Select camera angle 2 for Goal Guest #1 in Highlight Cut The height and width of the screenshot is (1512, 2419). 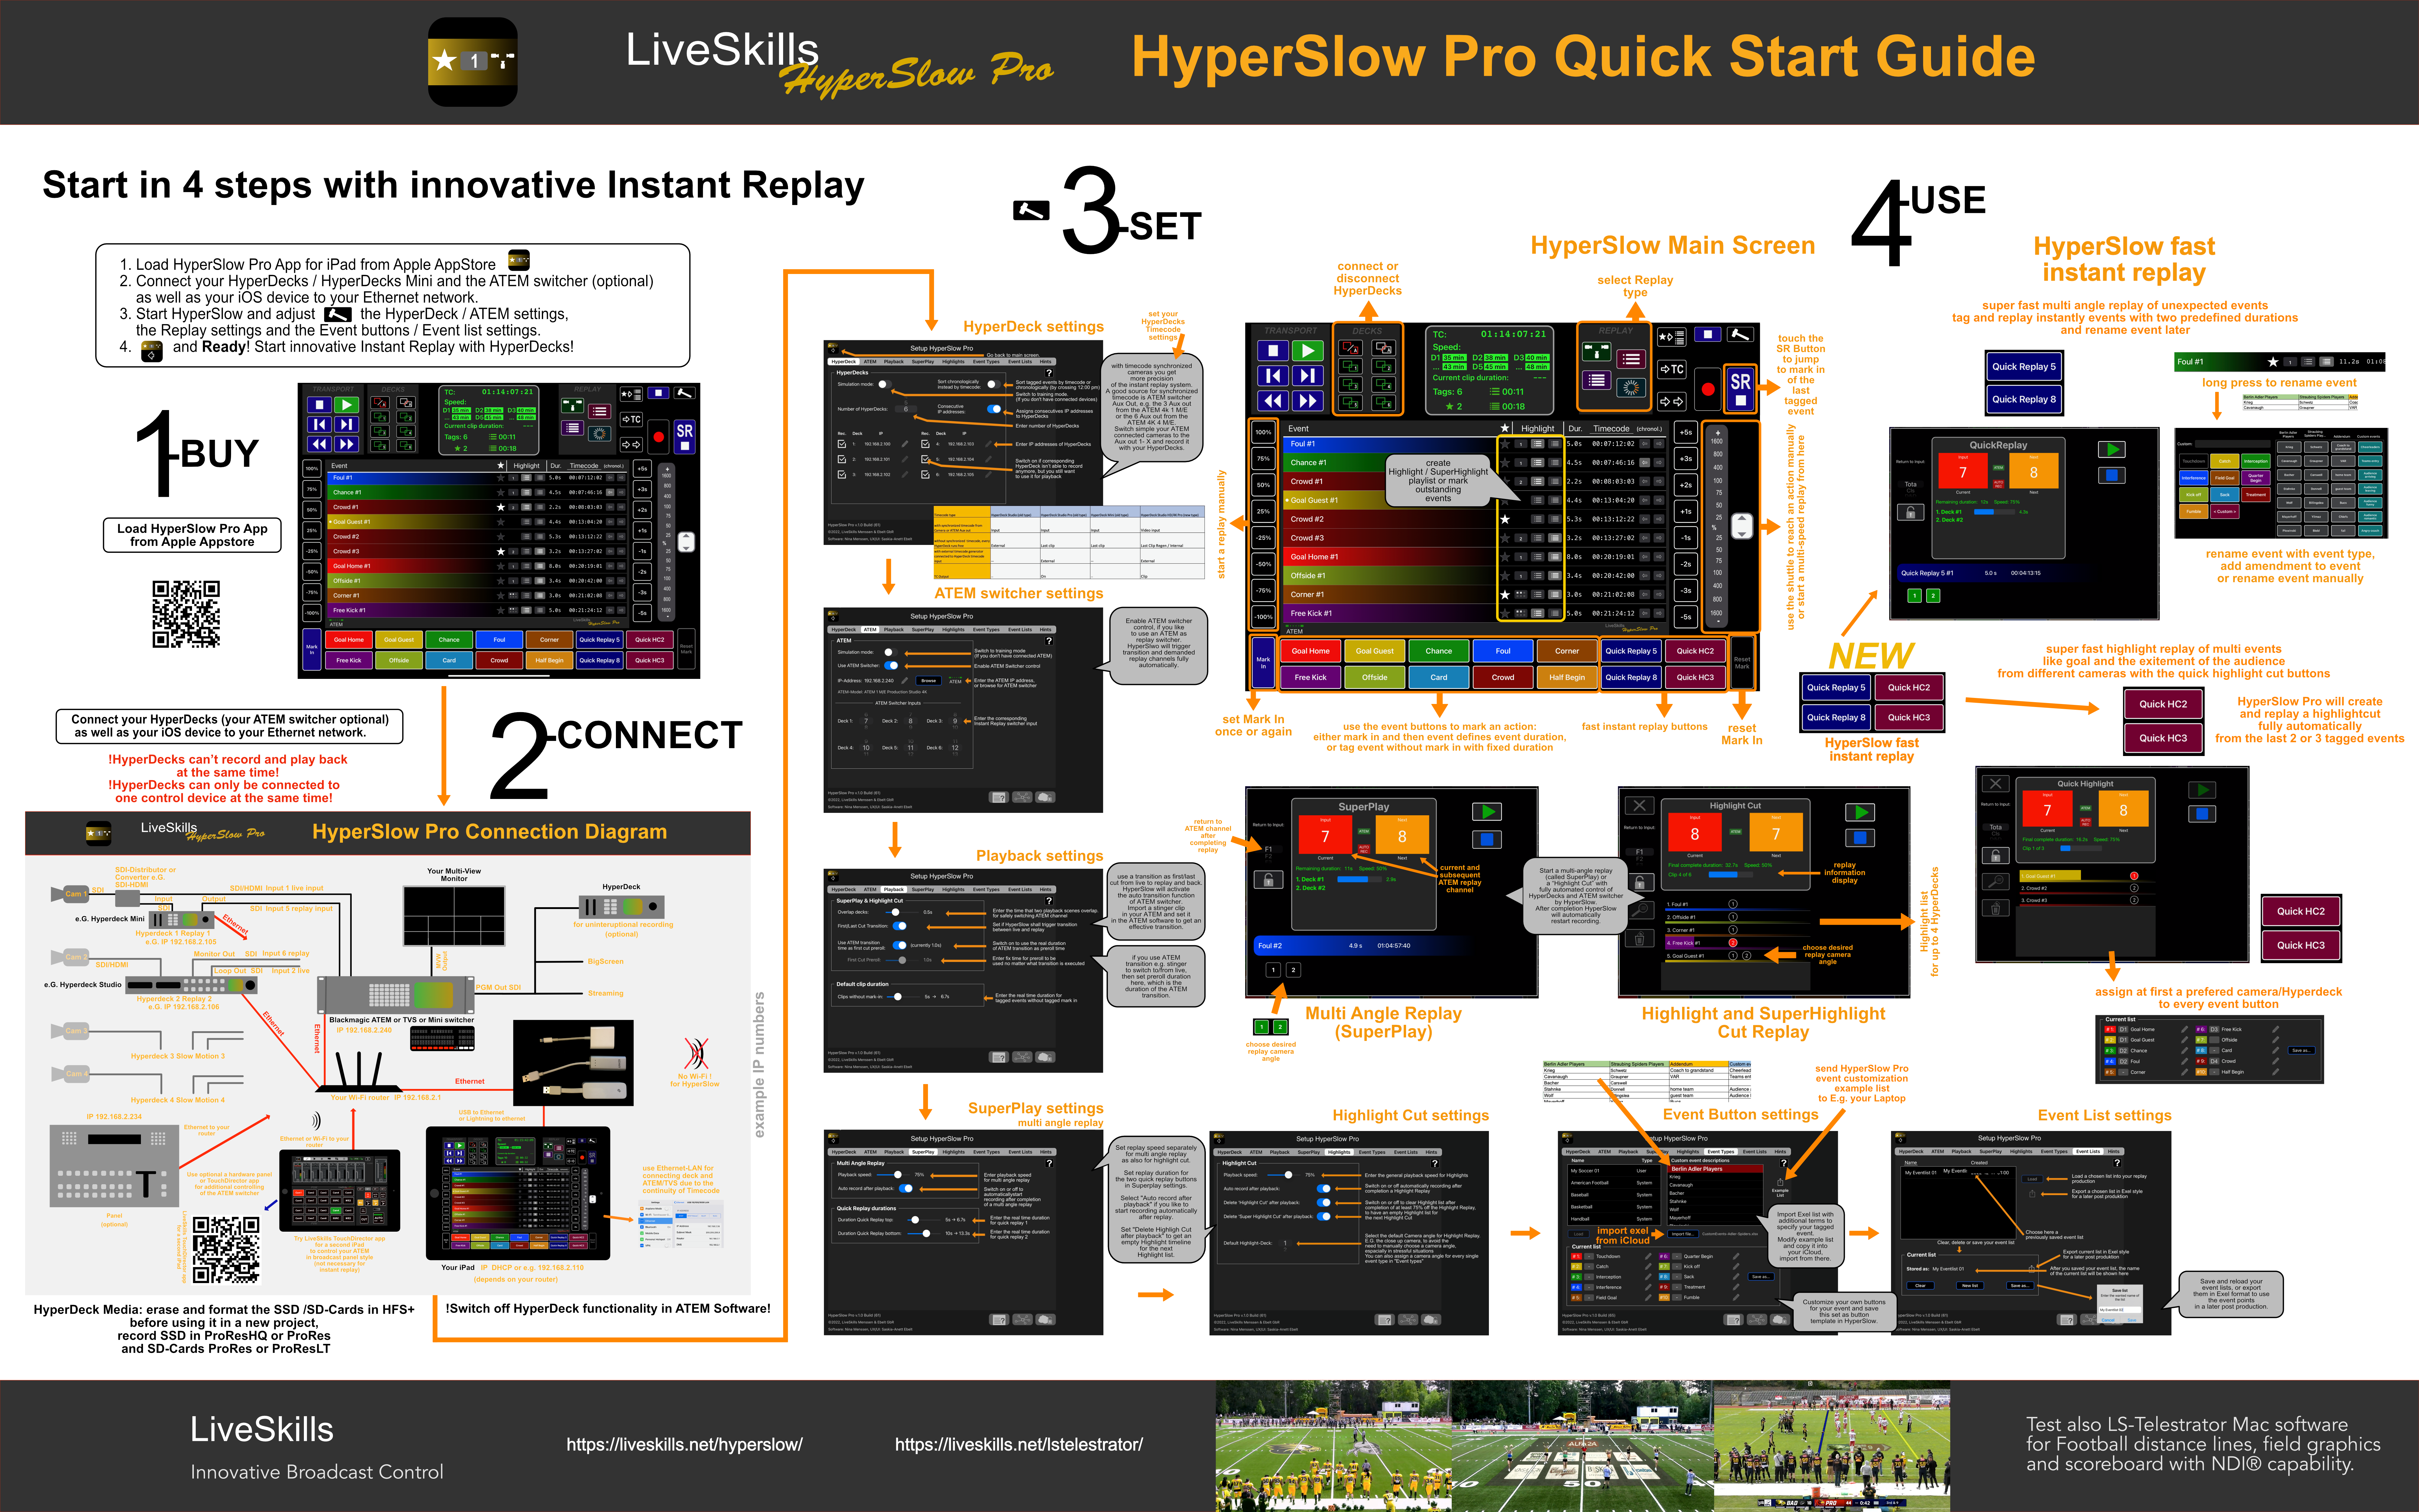pyautogui.click(x=1746, y=956)
